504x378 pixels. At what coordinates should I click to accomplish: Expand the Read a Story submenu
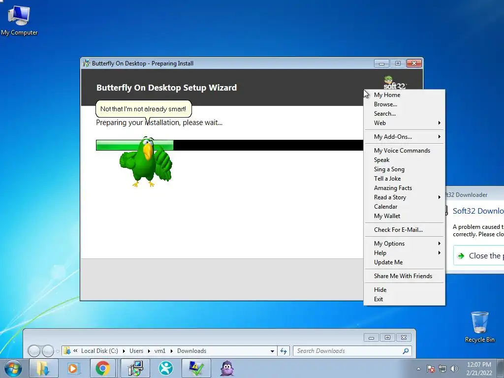click(404, 197)
